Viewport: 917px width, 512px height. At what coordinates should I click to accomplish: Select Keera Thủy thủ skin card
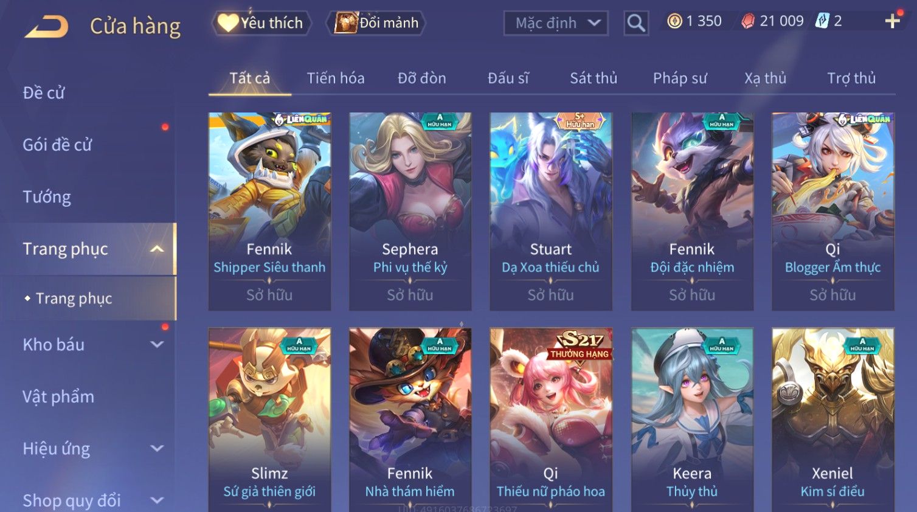pyautogui.click(x=692, y=420)
